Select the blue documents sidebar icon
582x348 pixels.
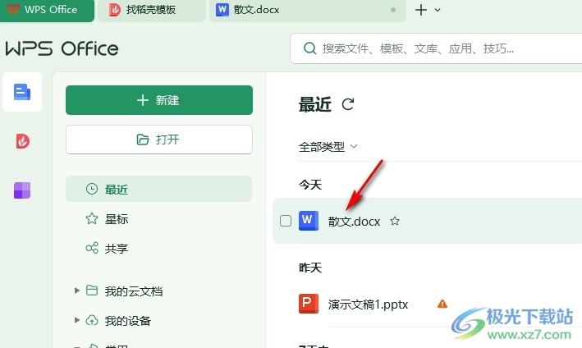[x=22, y=92]
